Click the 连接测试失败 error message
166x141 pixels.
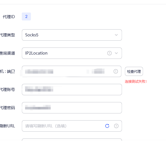pos(136,82)
